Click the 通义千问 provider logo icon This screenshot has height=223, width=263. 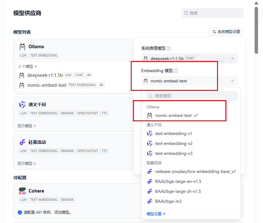click(22, 105)
